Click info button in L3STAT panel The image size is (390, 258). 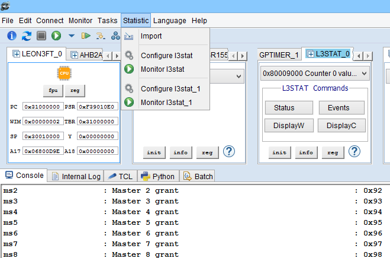point(306,152)
